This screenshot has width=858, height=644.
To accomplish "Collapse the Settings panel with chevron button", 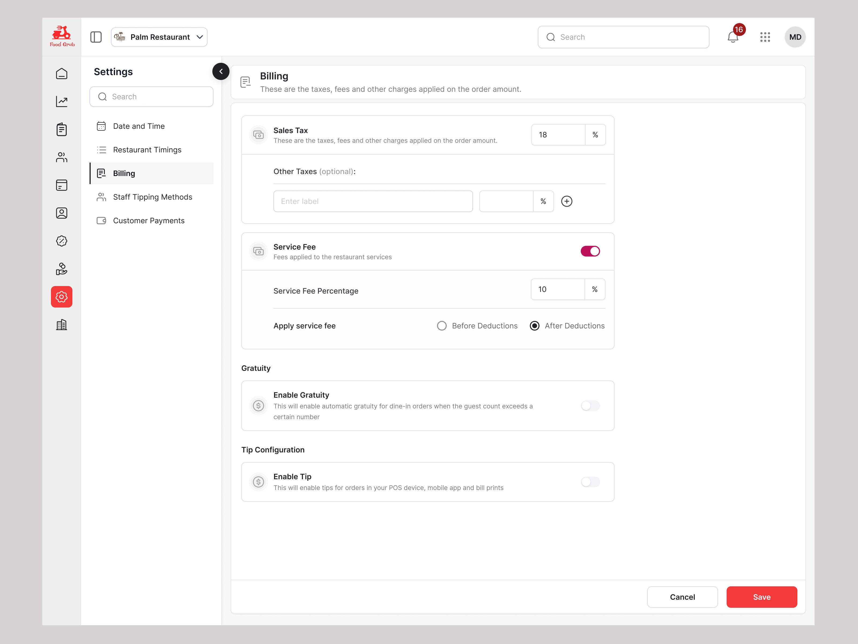I will pos(221,71).
